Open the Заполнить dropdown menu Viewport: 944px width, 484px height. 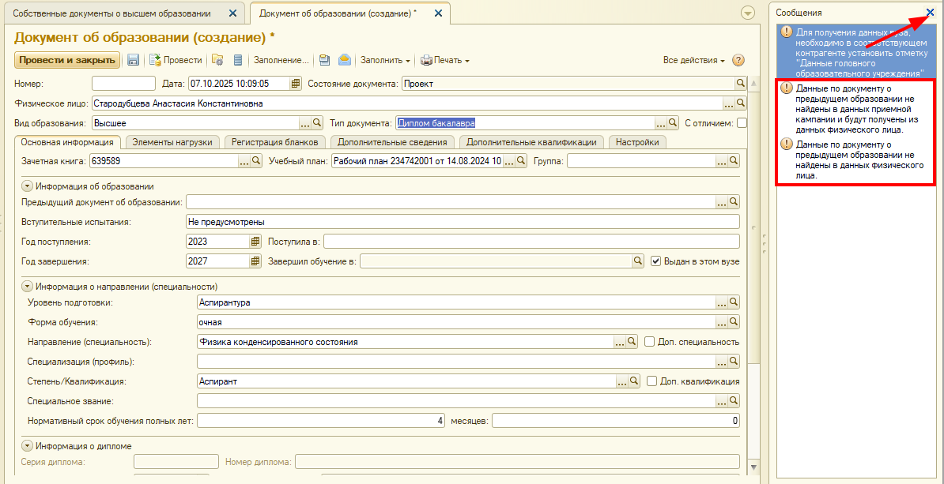[385, 60]
